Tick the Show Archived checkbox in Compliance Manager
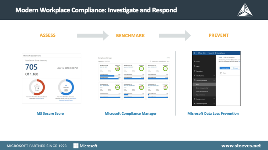The image size is (268, 150). tap(151, 61)
